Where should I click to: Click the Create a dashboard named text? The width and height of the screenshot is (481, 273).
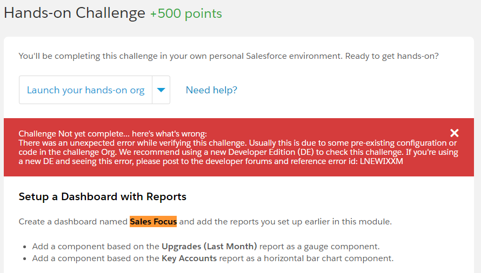pyautogui.click(x=73, y=222)
